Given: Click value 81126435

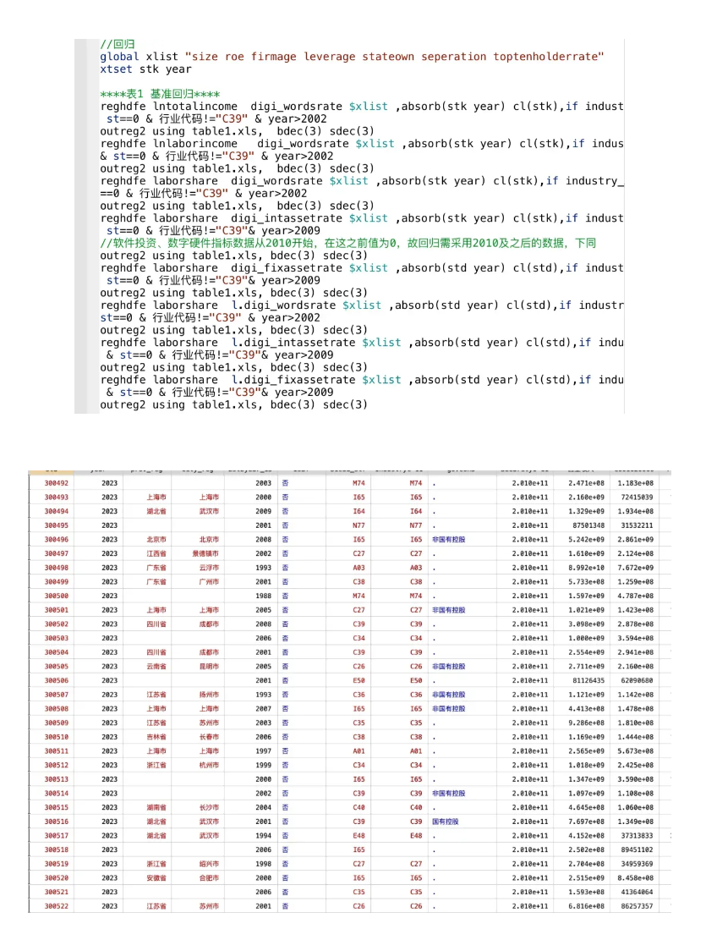Looking at the screenshot, I should [x=588, y=681].
